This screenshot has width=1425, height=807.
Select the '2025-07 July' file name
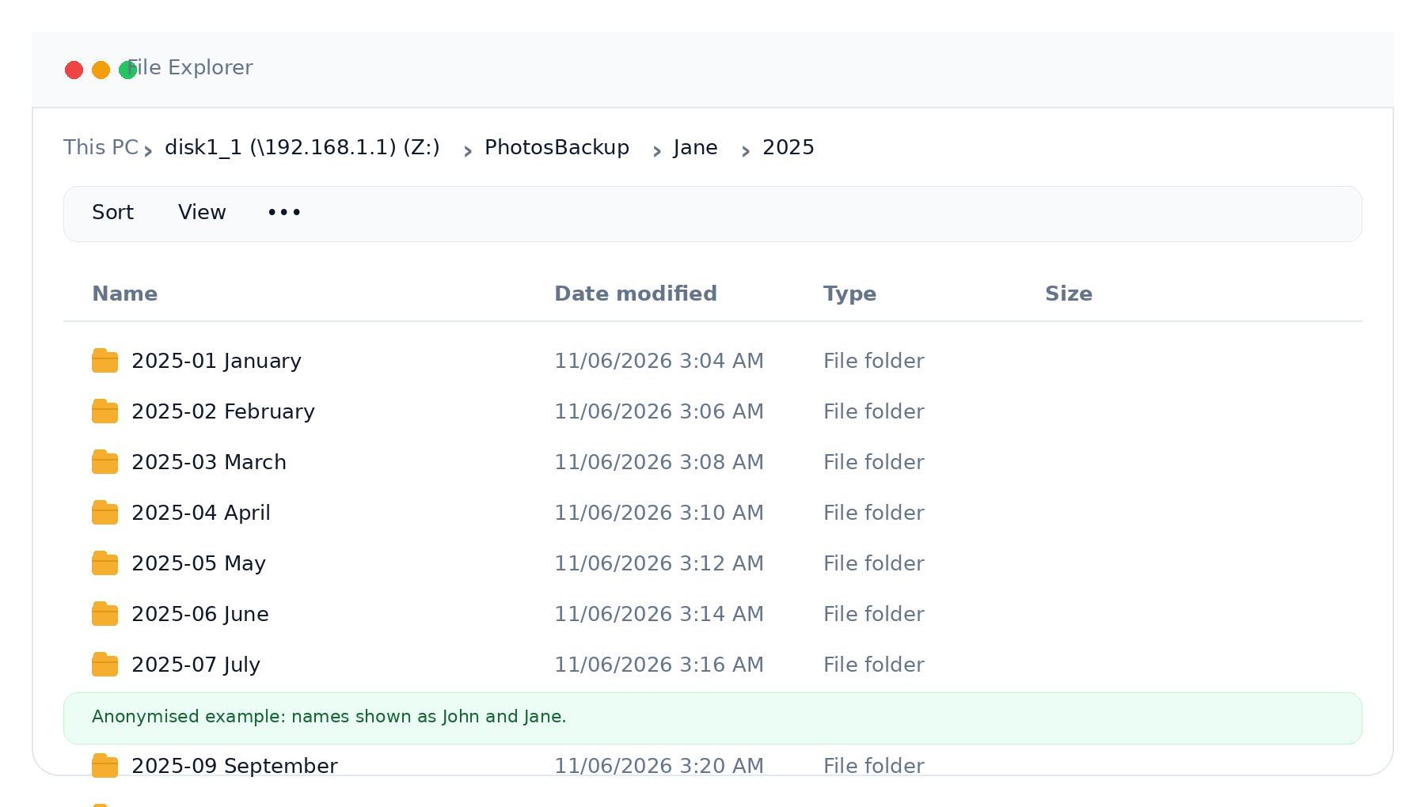coord(196,665)
